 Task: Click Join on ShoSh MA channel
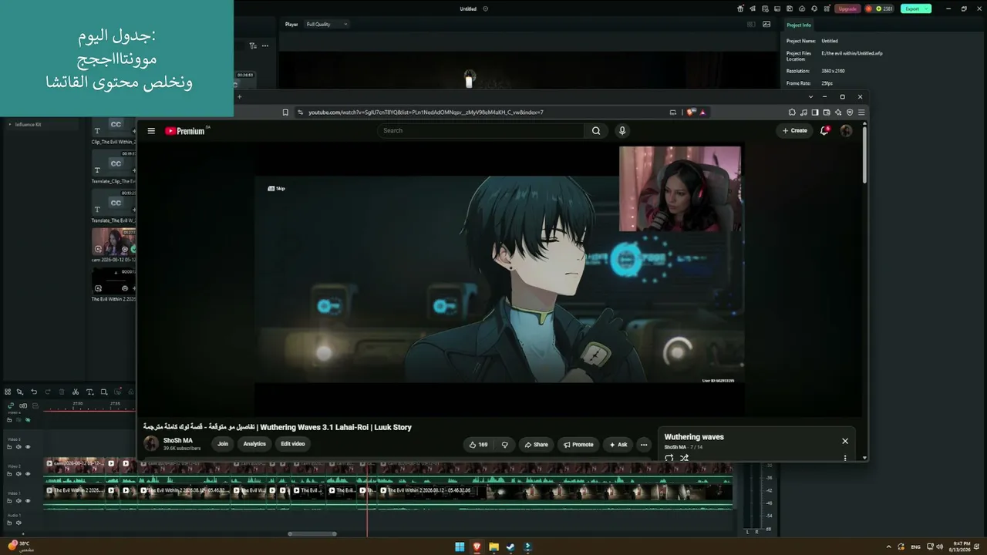(223, 444)
